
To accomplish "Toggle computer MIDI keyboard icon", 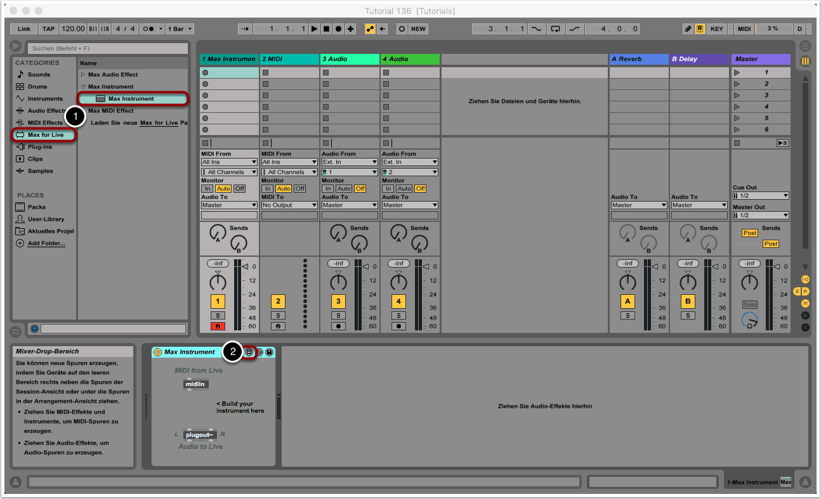I will (700, 29).
